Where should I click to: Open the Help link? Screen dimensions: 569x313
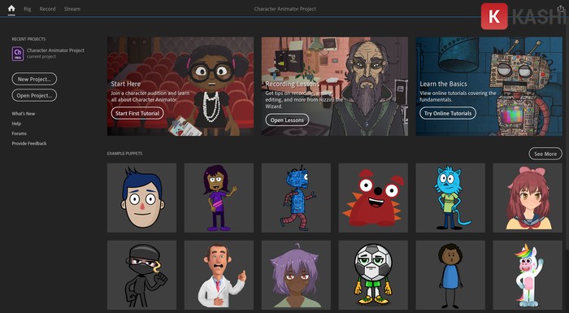point(16,124)
